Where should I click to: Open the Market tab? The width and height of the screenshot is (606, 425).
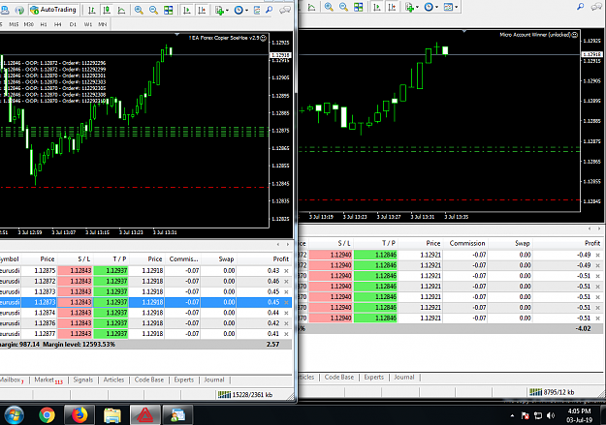pyautogui.click(x=48, y=379)
